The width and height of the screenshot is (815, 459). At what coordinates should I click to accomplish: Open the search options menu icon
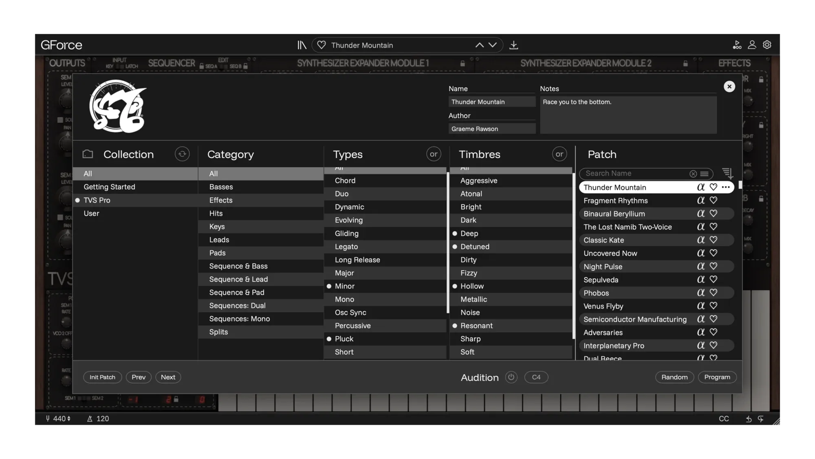pyautogui.click(x=704, y=174)
